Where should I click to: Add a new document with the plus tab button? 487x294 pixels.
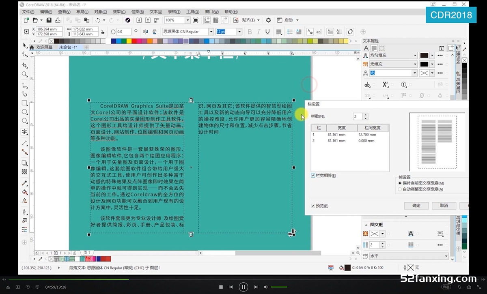[86, 47]
